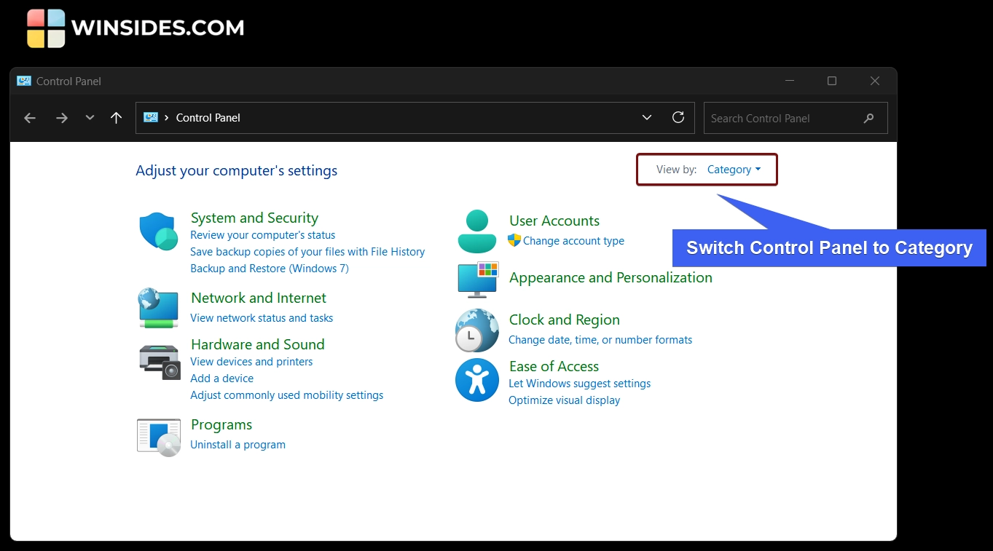Click the Network and Internet globe icon
This screenshot has width=993, height=551.
pos(158,307)
